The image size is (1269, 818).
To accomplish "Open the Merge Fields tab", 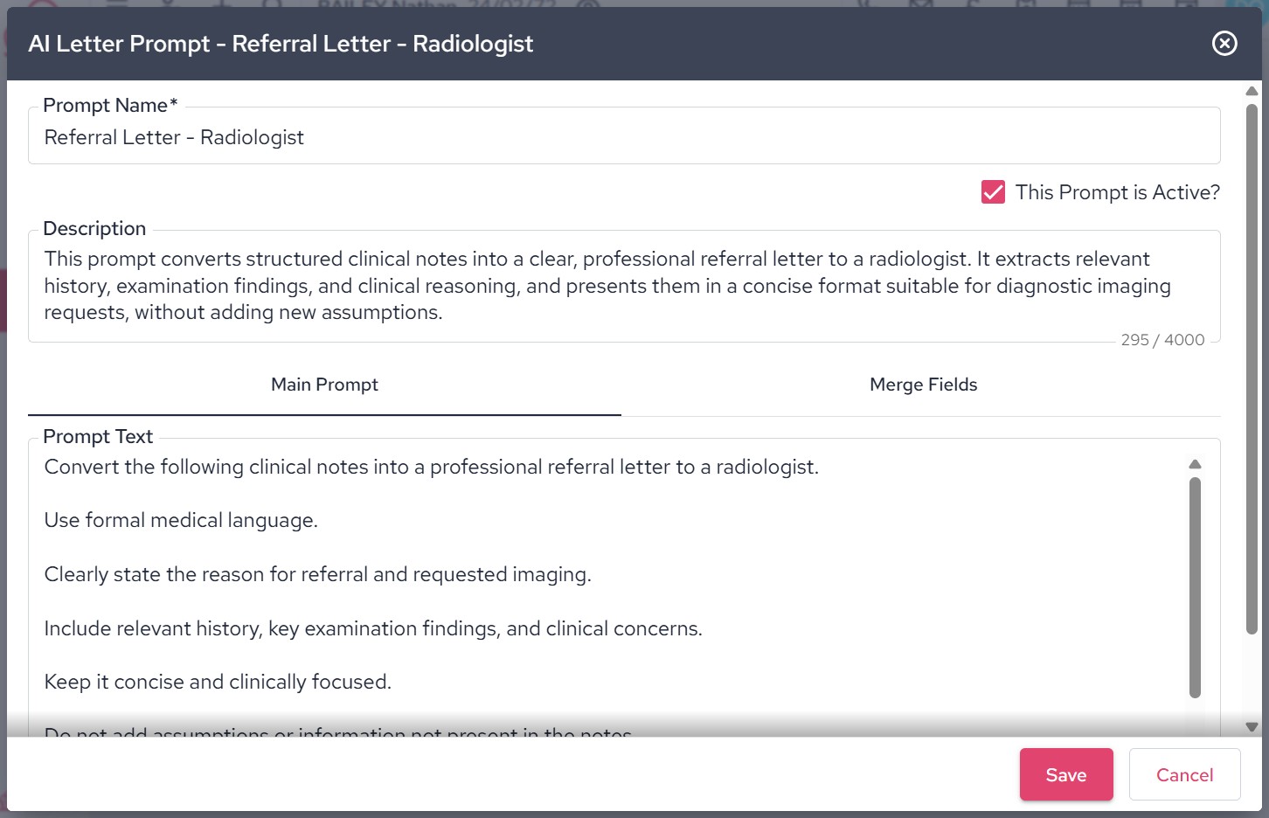I will click(923, 385).
